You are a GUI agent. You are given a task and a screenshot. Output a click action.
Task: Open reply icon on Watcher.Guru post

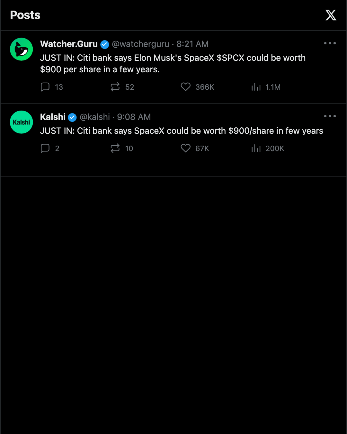pyautogui.click(x=45, y=87)
